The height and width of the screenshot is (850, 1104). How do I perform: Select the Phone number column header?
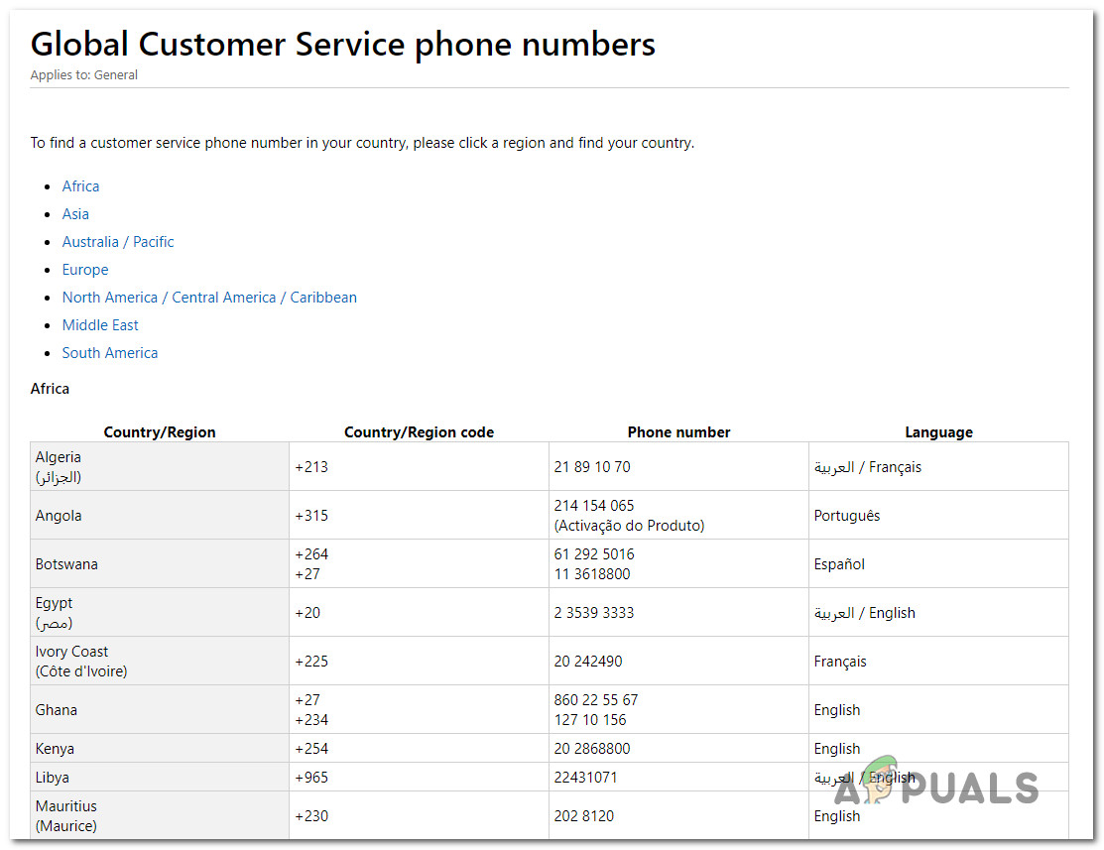(678, 432)
